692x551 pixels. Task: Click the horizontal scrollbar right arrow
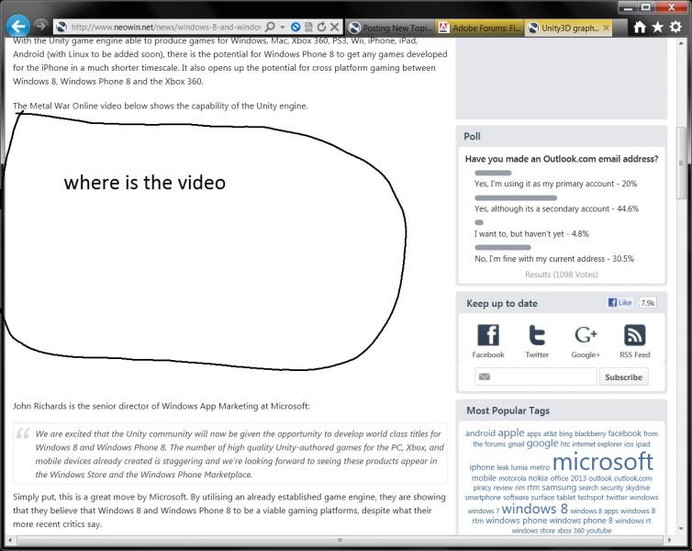point(669,540)
